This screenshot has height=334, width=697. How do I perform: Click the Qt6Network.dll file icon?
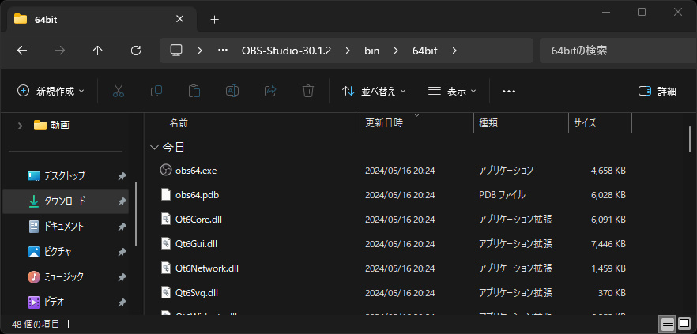[166, 268]
